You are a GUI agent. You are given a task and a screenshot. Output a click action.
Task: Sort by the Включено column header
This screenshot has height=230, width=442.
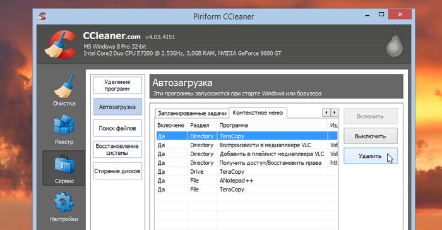point(171,125)
